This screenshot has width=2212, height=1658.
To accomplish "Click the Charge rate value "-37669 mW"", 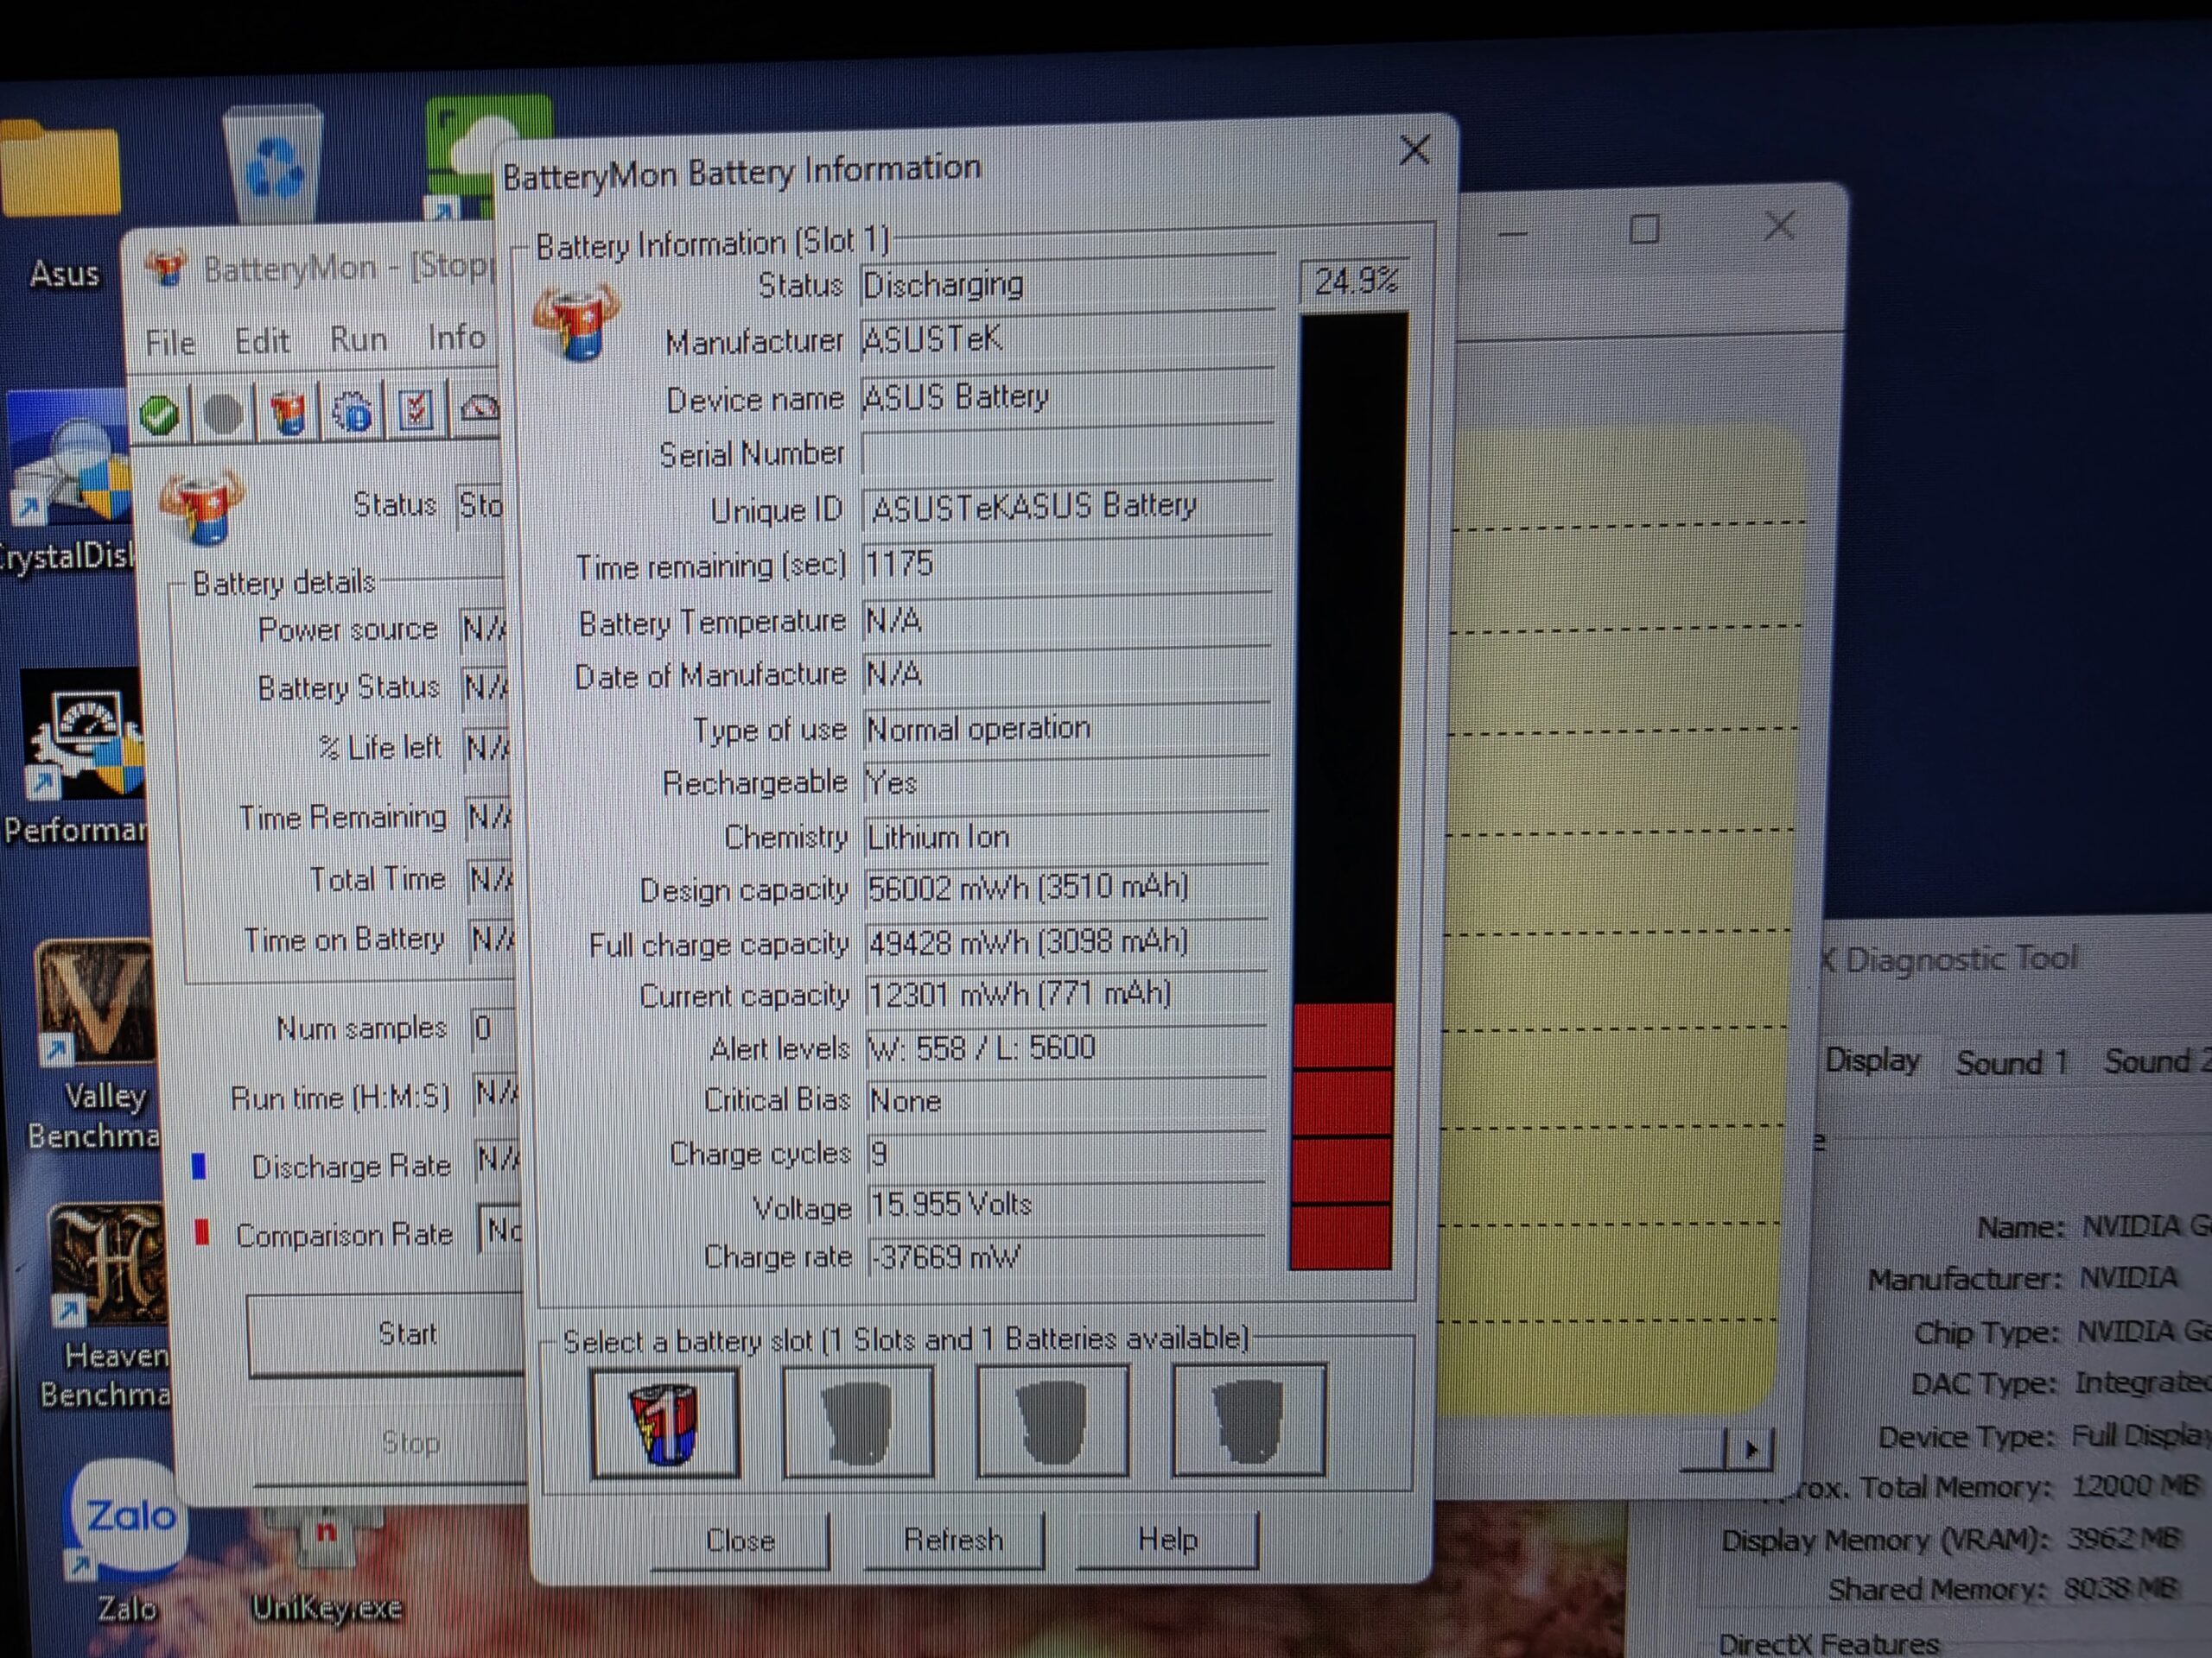I will [945, 1256].
